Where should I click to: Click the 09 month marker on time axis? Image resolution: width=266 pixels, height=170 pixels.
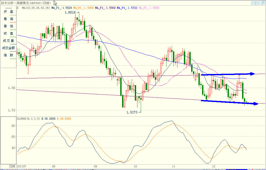tap(95, 166)
